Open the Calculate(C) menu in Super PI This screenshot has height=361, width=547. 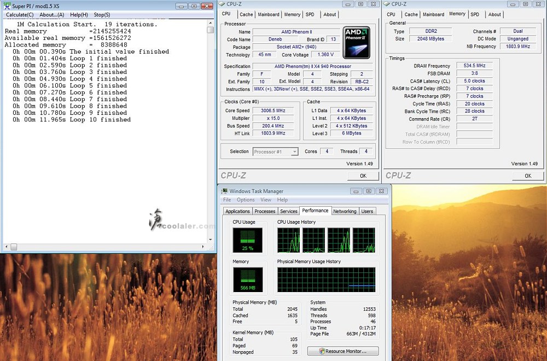(x=20, y=15)
